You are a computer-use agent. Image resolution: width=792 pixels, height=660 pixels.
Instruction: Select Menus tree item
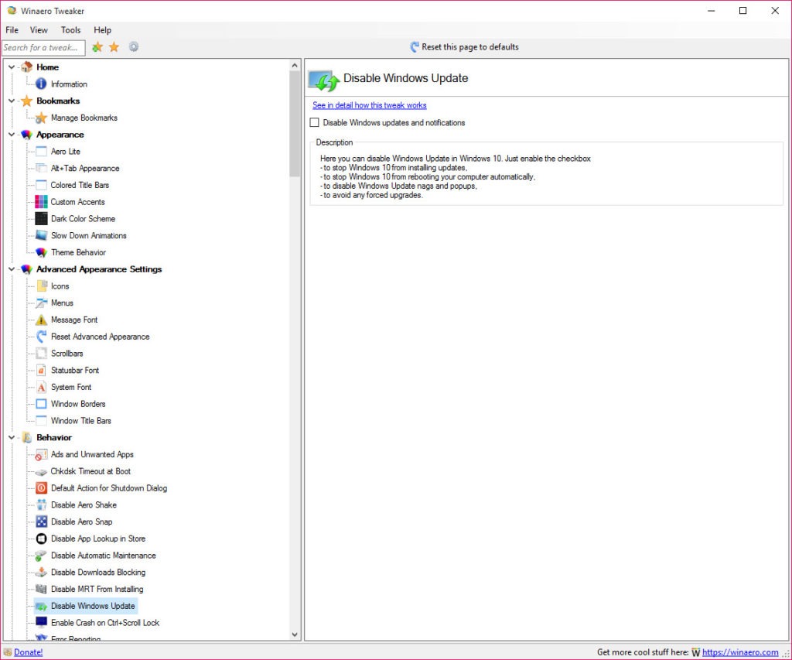[x=62, y=303]
